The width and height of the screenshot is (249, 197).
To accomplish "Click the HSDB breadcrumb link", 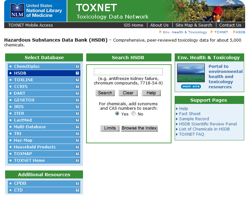I will (240, 32).
